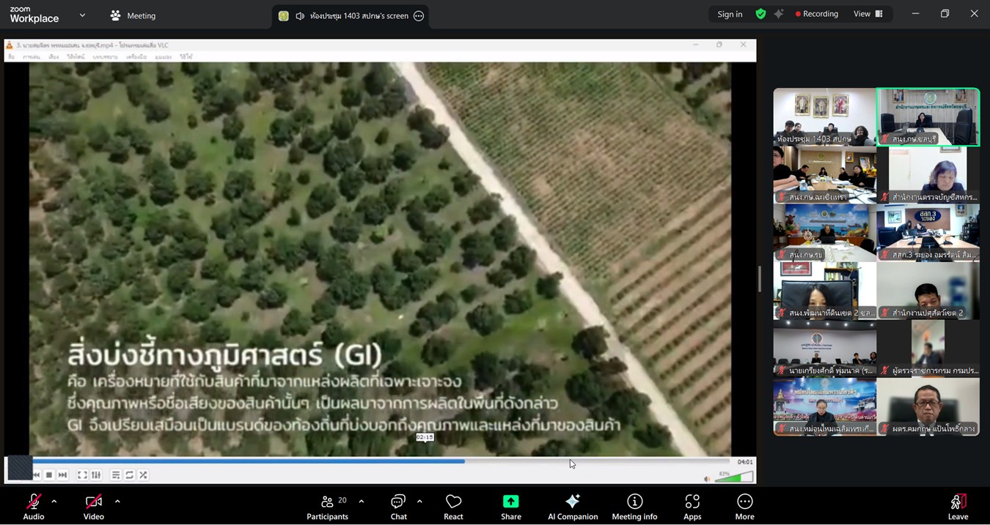990x525 pixels.
Task: Click the green encryption shield icon
Action: (x=761, y=14)
